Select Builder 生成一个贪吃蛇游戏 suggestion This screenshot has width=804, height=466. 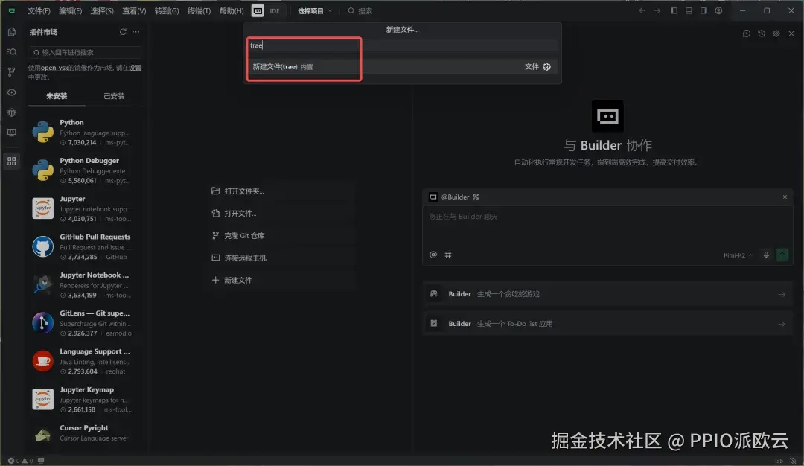(x=607, y=294)
